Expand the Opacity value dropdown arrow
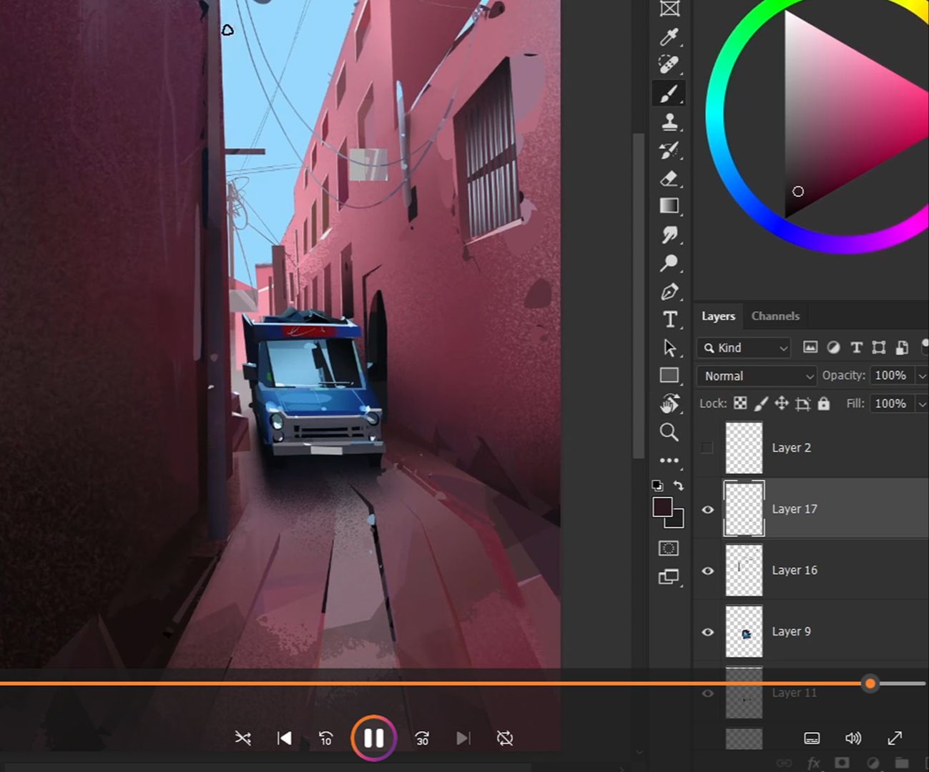Screen dimensions: 929x772 click(x=922, y=376)
